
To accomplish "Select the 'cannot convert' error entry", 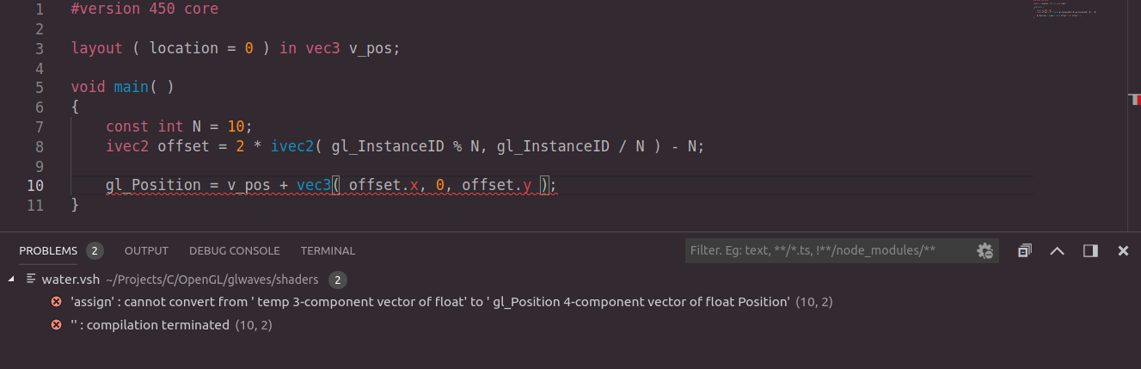I will [430, 302].
